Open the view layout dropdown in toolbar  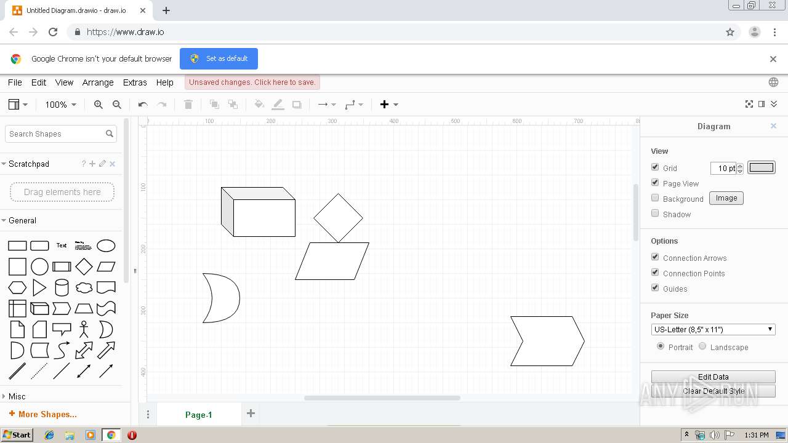click(18, 105)
